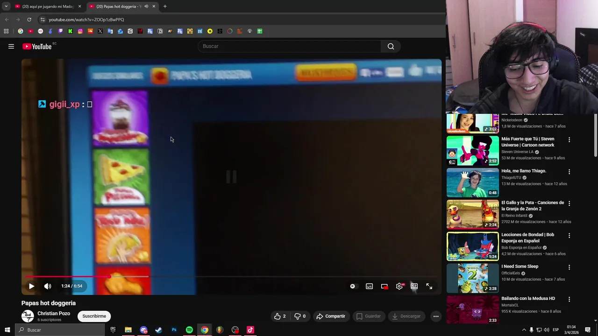The image size is (598, 336).
Task: Open the Kick bookmark
Action: pyautogui.click(x=70, y=31)
